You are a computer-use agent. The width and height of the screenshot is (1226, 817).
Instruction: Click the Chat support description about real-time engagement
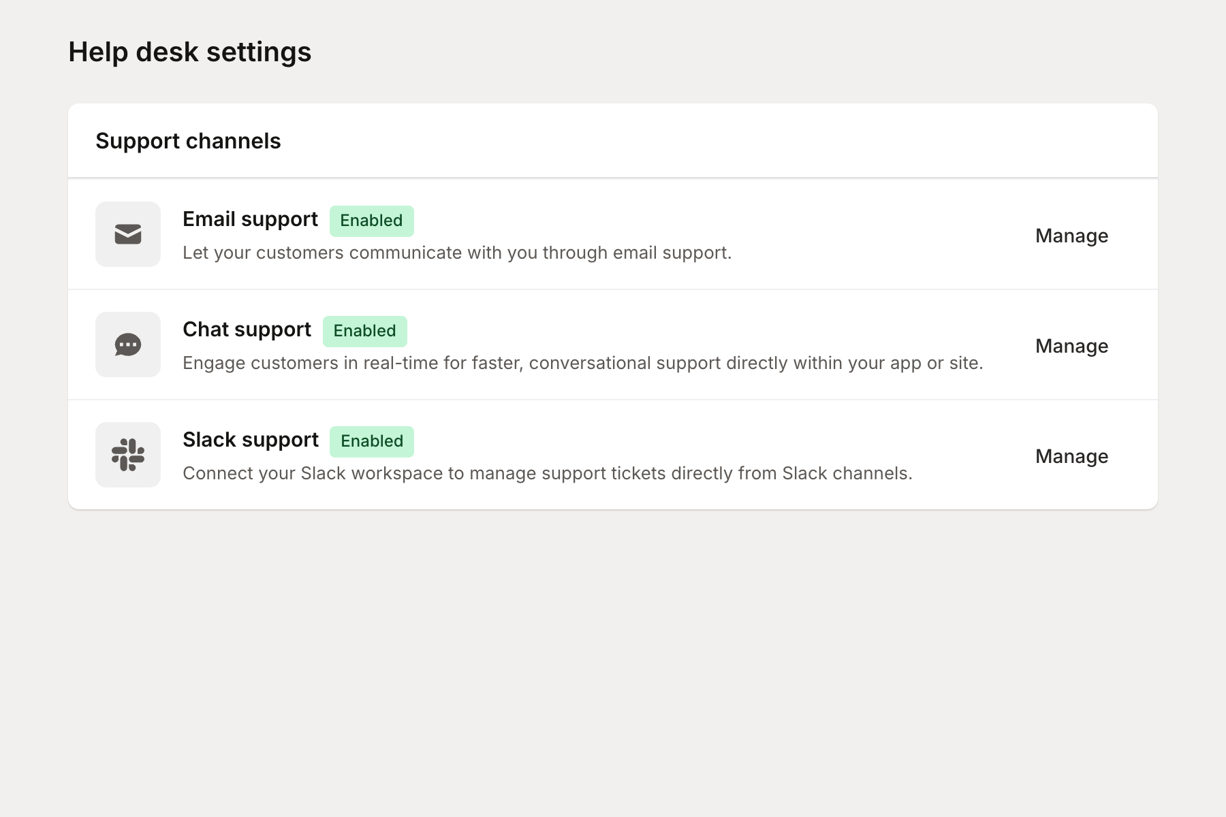(x=582, y=363)
